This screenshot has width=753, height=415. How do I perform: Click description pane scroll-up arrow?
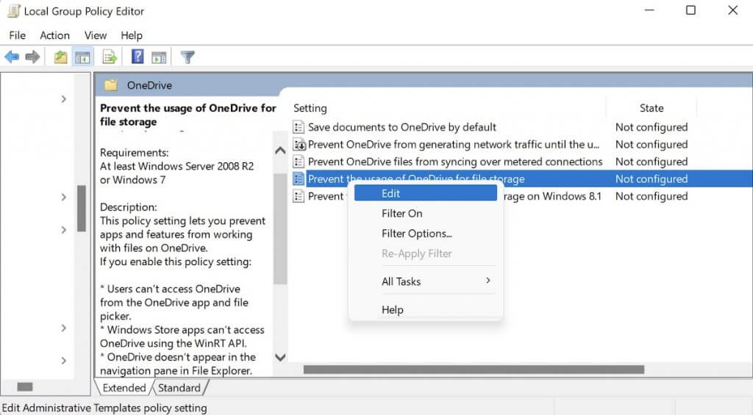(x=280, y=151)
